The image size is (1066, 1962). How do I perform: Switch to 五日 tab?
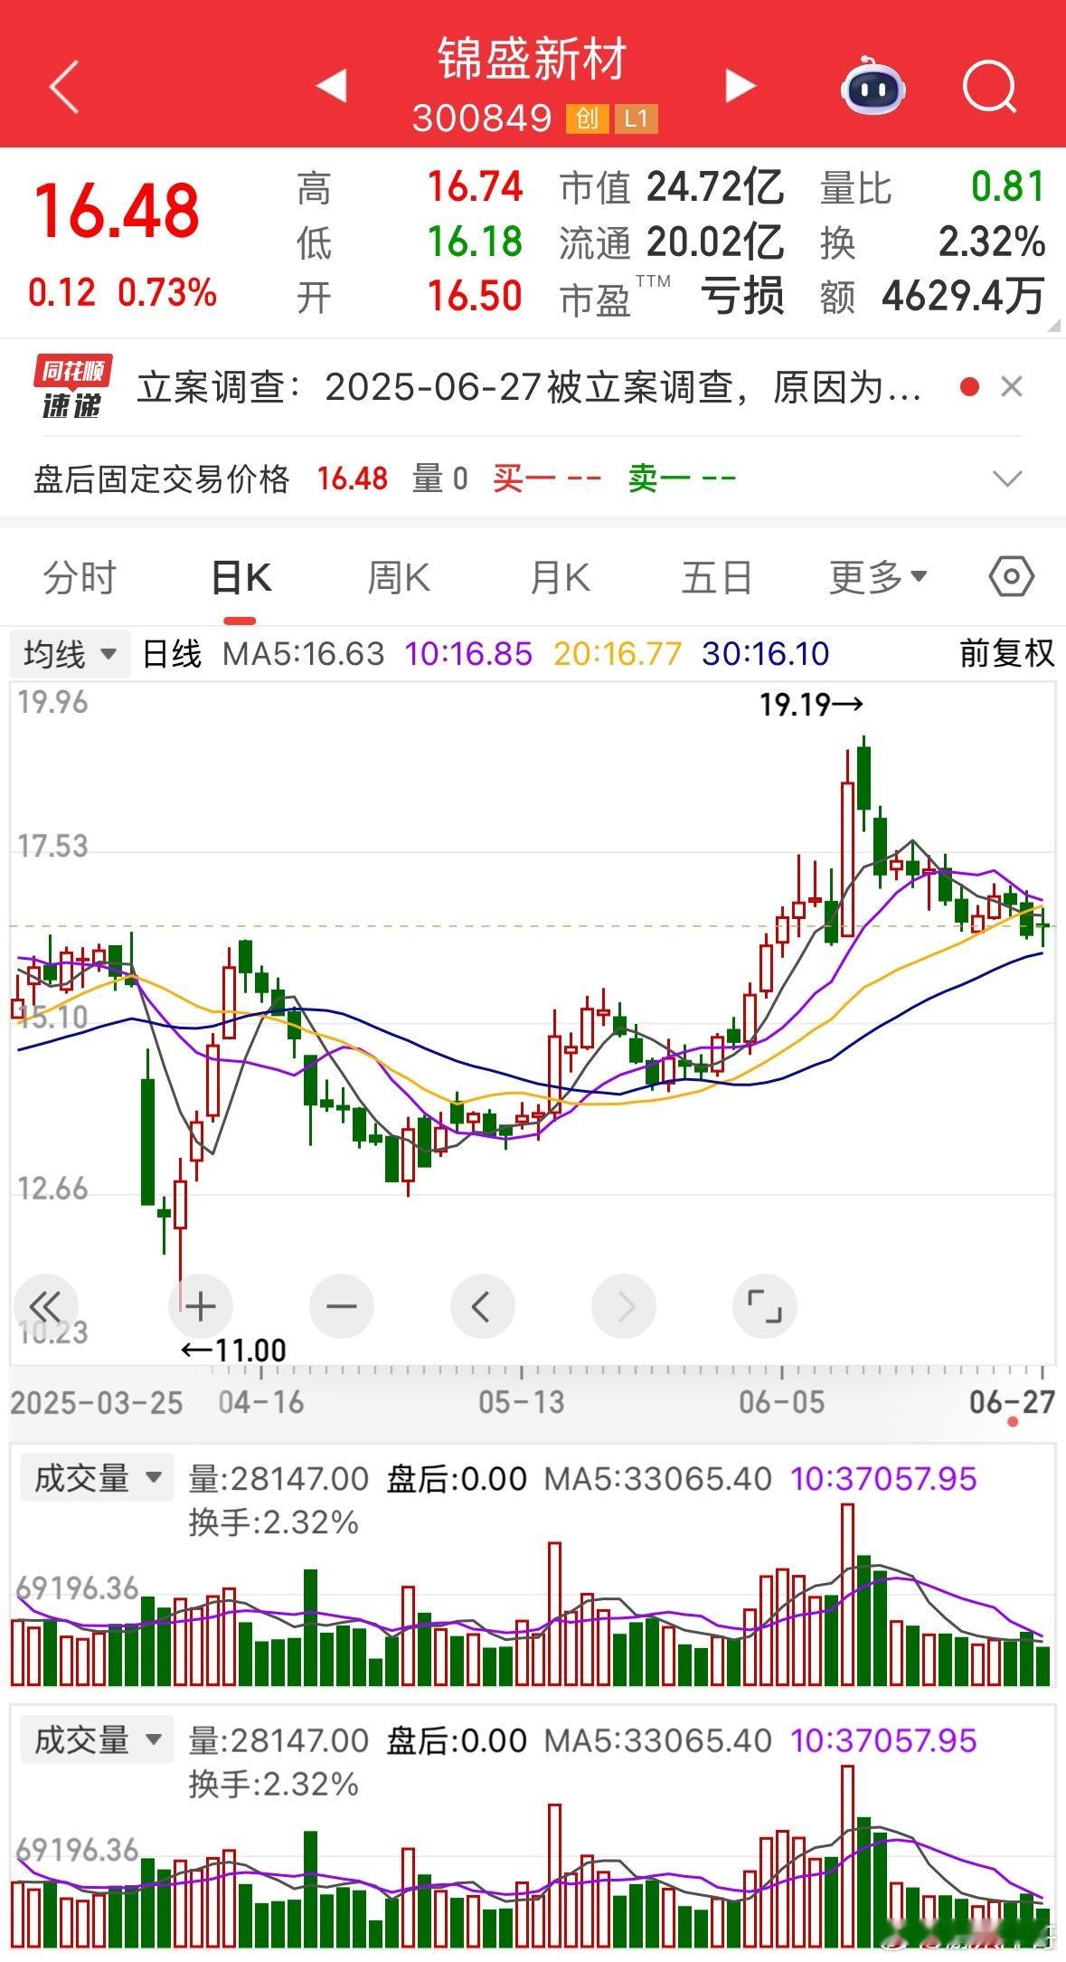pos(717,577)
